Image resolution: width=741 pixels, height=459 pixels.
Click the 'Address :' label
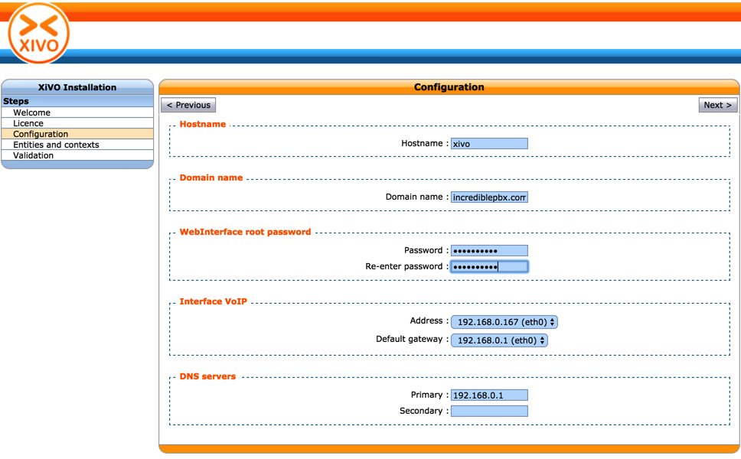tap(429, 321)
